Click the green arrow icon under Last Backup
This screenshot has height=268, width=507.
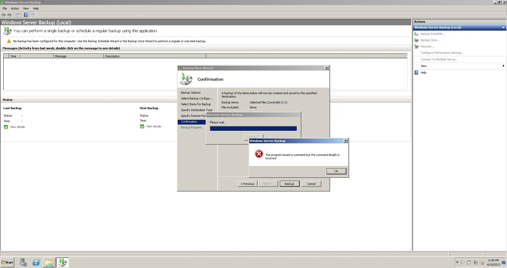6,127
